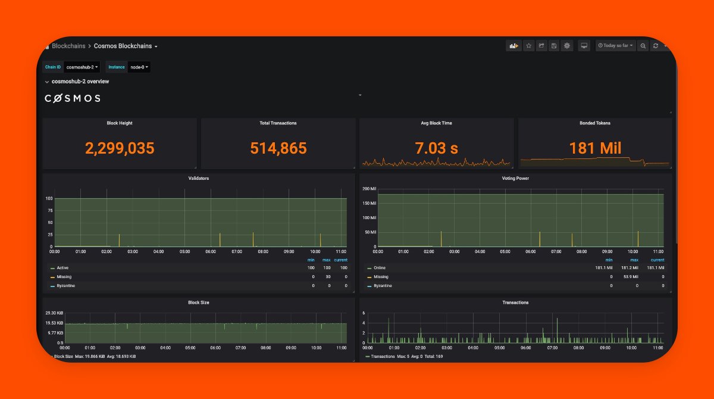Click yellow color swatch beside Validators Missing

tap(52, 277)
